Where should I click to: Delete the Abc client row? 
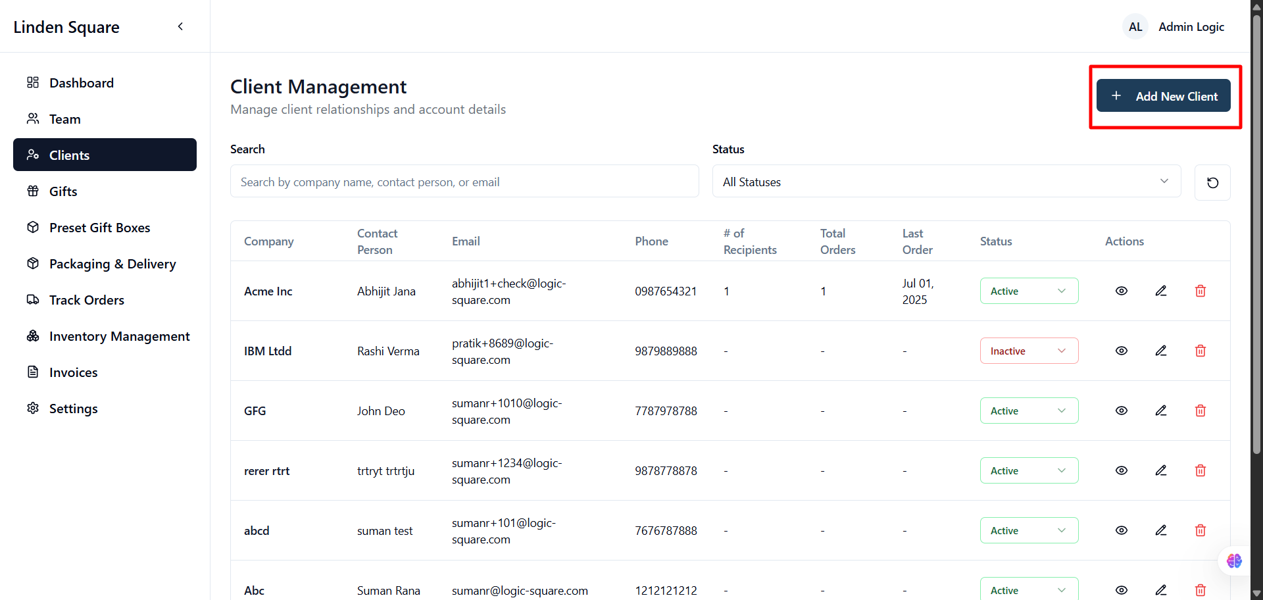pos(1201,590)
